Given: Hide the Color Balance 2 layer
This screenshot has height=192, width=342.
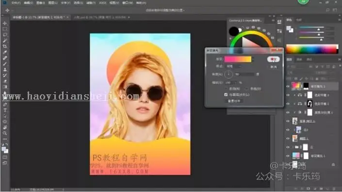Looking at the screenshot, I should point(288,95).
